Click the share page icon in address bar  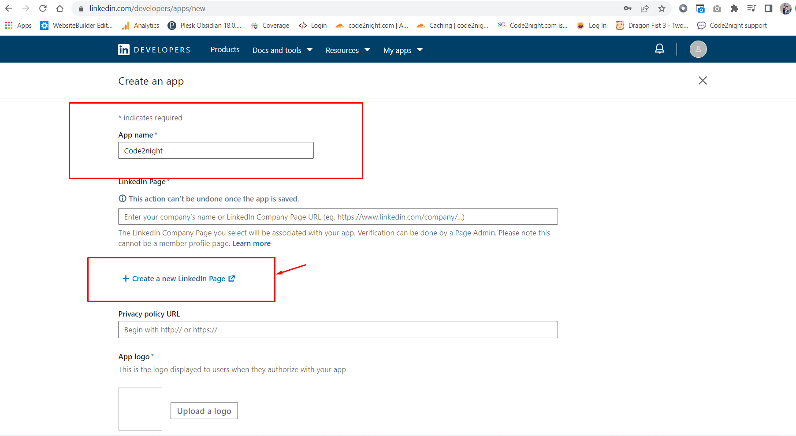pos(645,8)
